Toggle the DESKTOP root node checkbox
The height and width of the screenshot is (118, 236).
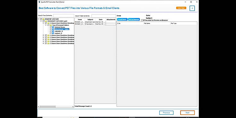[41, 19]
